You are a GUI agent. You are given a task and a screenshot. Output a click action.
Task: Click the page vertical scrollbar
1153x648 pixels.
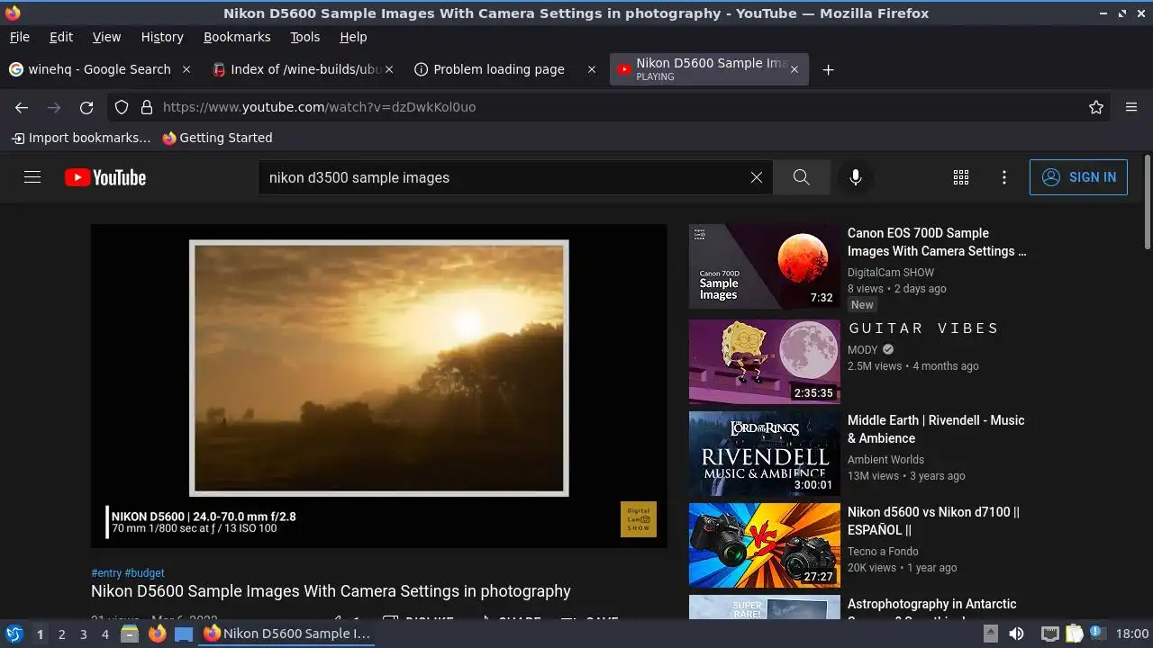point(1147,202)
